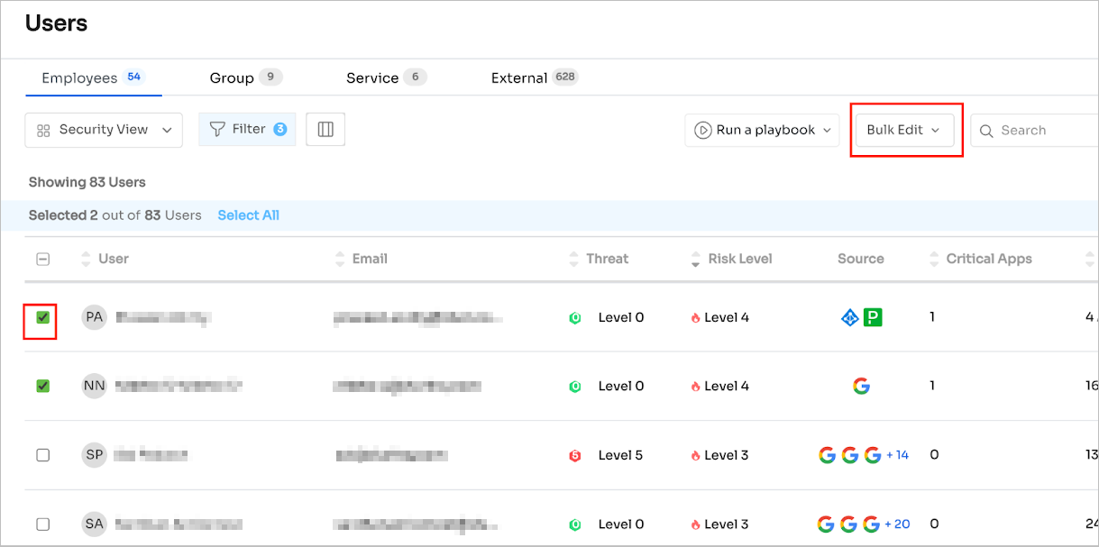Switch to the External tab

click(x=535, y=77)
